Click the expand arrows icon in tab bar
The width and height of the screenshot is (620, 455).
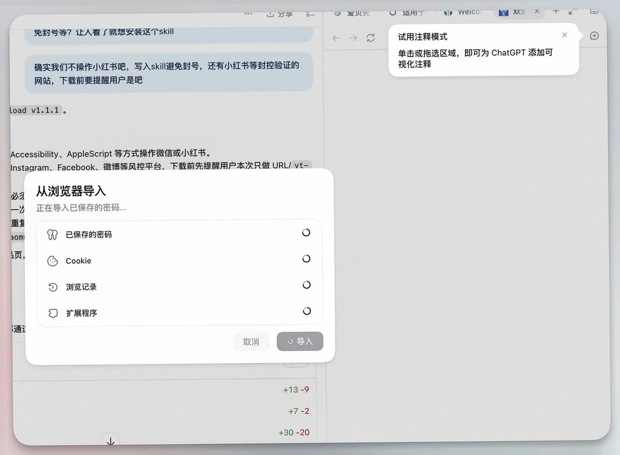[x=572, y=12]
